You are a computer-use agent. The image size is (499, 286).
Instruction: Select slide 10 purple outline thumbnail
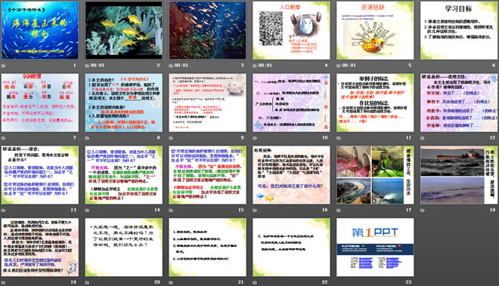292,103
